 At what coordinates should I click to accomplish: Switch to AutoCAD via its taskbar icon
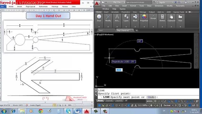[86, 111]
